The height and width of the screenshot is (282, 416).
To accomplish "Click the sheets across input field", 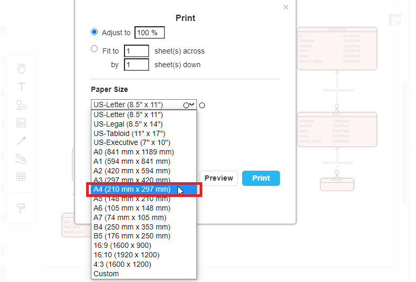I will pos(137,51).
